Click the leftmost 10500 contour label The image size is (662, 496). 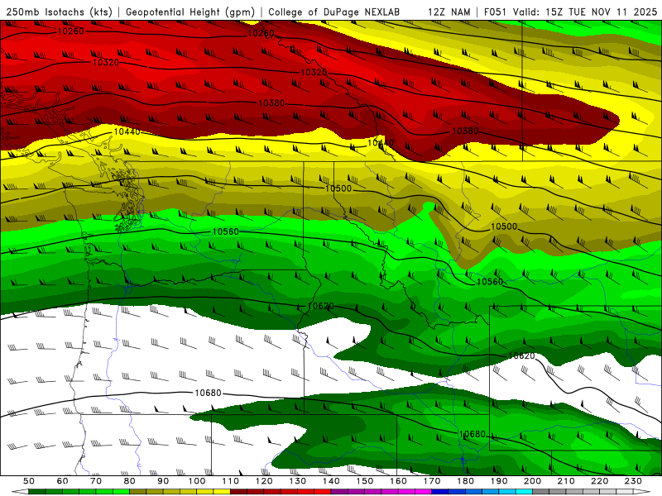[338, 188]
